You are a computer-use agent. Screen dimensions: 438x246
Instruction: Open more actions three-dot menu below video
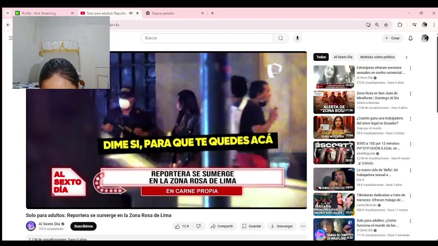pos(303,226)
